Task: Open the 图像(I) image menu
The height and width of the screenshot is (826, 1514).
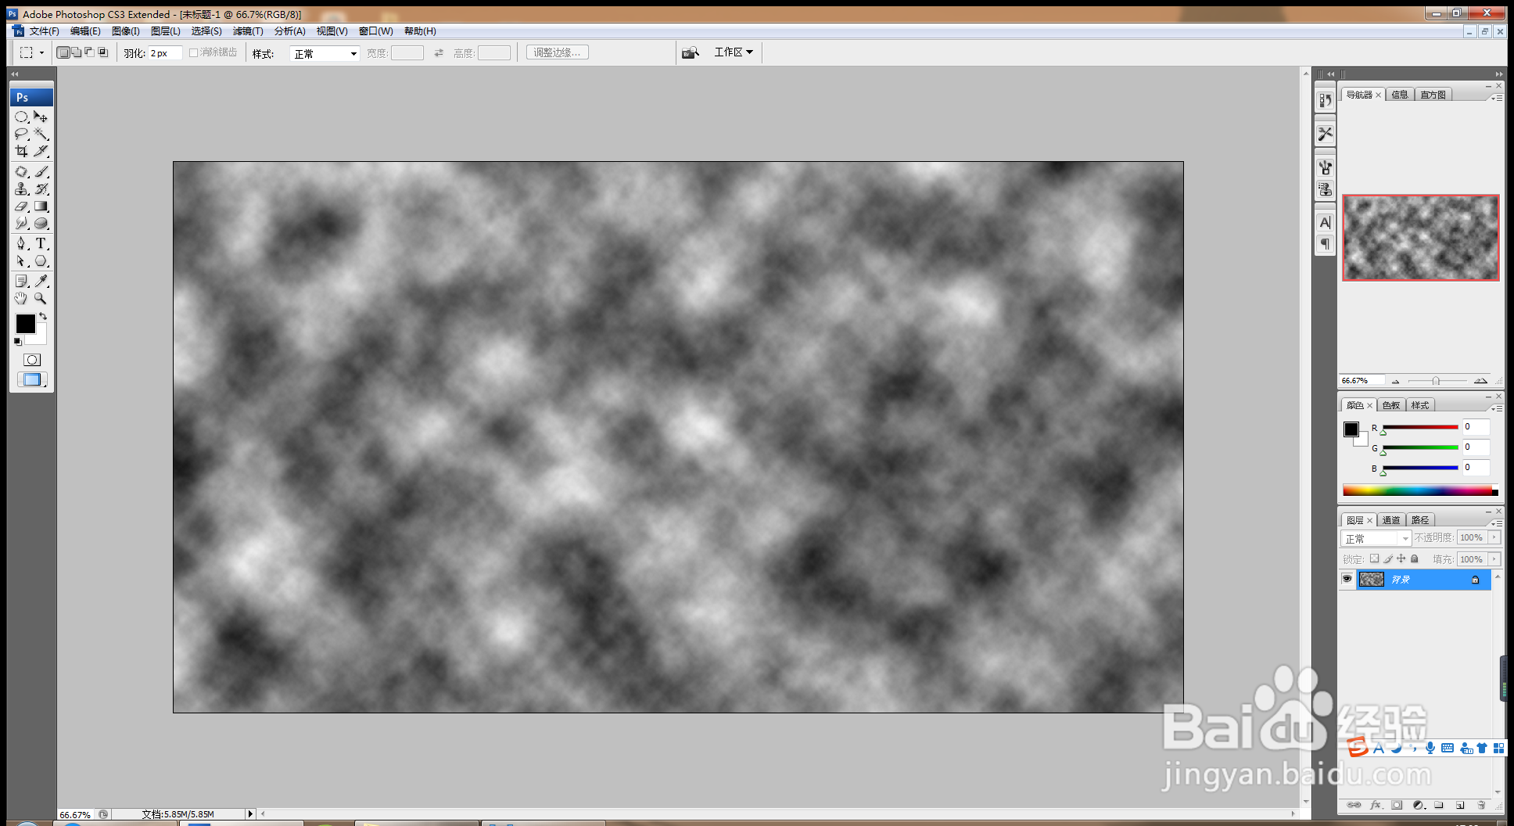Action: point(125,31)
